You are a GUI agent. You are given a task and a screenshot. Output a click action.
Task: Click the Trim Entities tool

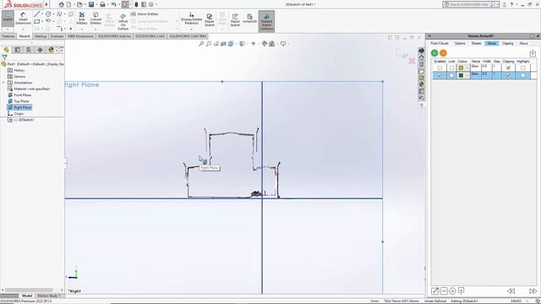82,18
